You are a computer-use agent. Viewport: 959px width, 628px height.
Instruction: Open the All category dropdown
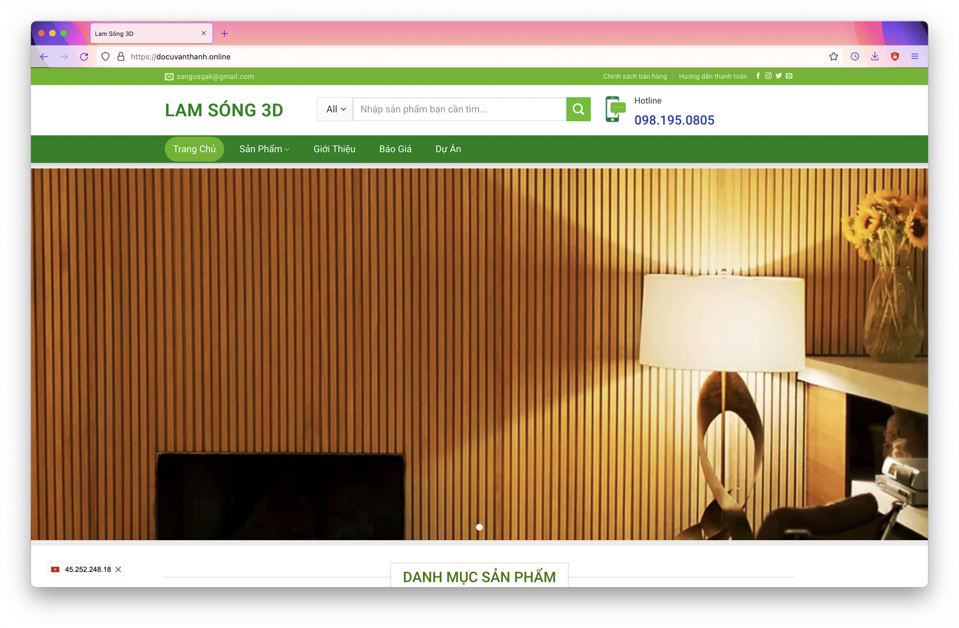tap(335, 109)
